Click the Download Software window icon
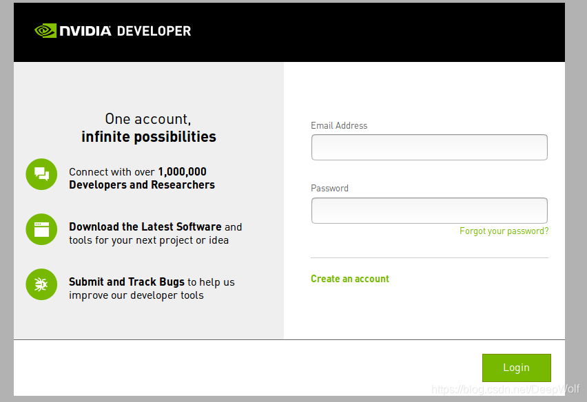Image resolution: width=587 pixels, height=402 pixels. click(x=41, y=229)
